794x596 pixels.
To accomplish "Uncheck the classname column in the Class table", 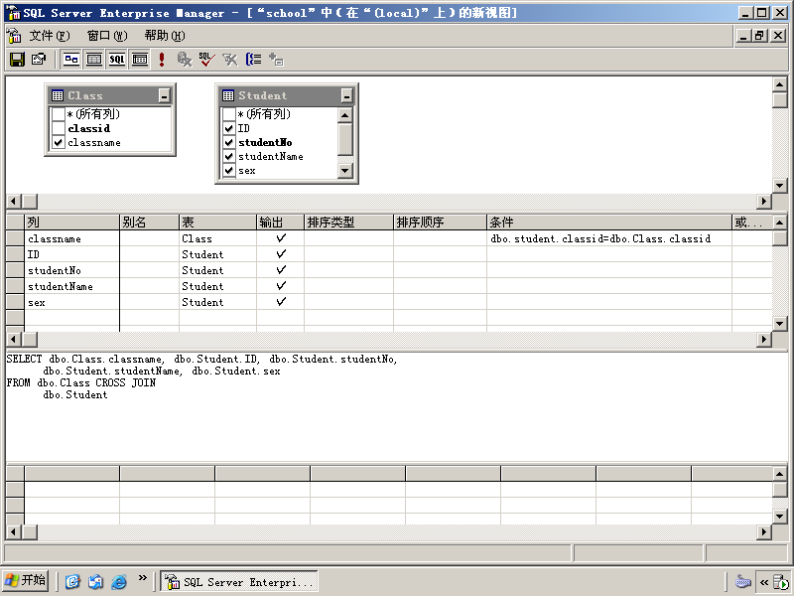I will tap(59, 142).
